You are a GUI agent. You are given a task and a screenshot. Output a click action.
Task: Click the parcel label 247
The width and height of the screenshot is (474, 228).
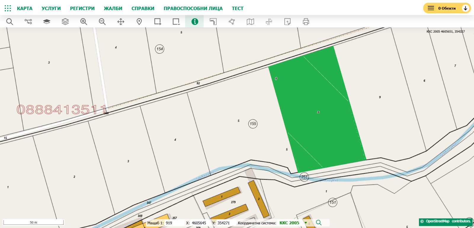point(149,203)
